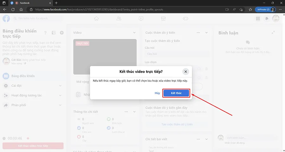285x152 pixels.
Task: Close the Facebook browser tab
Action: point(50,3)
